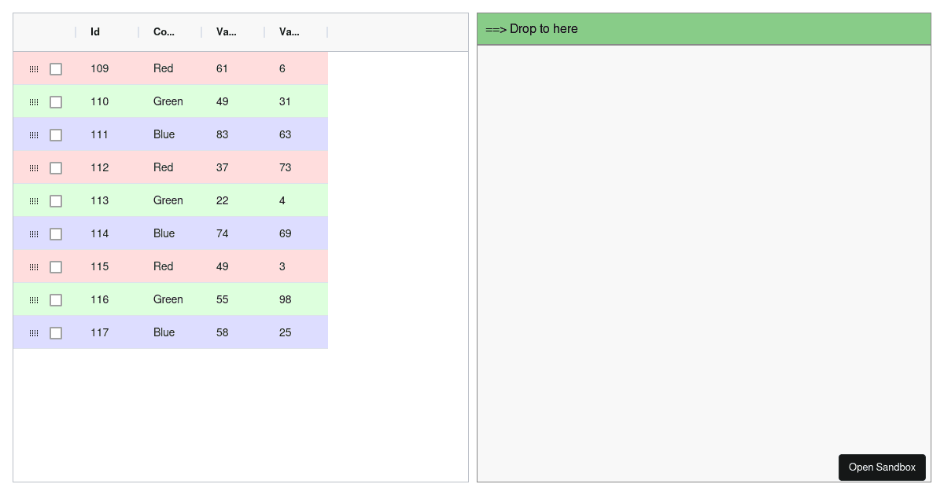Click the drag grip icon next to row 113
The height and width of the screenshot is (495, 944).
point(34,200)
